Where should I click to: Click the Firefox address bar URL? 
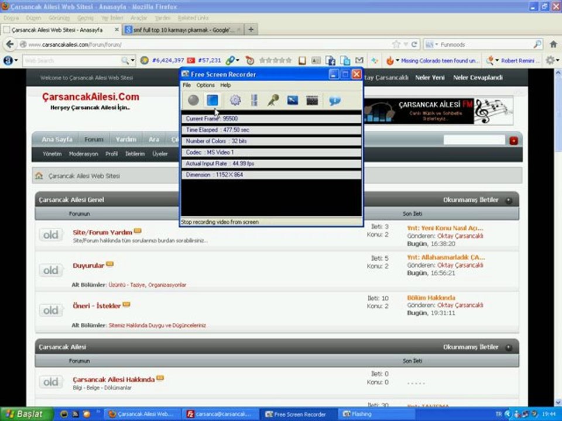(75, 45)
